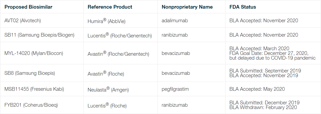Click the Reference Product column header

[110, 7]
